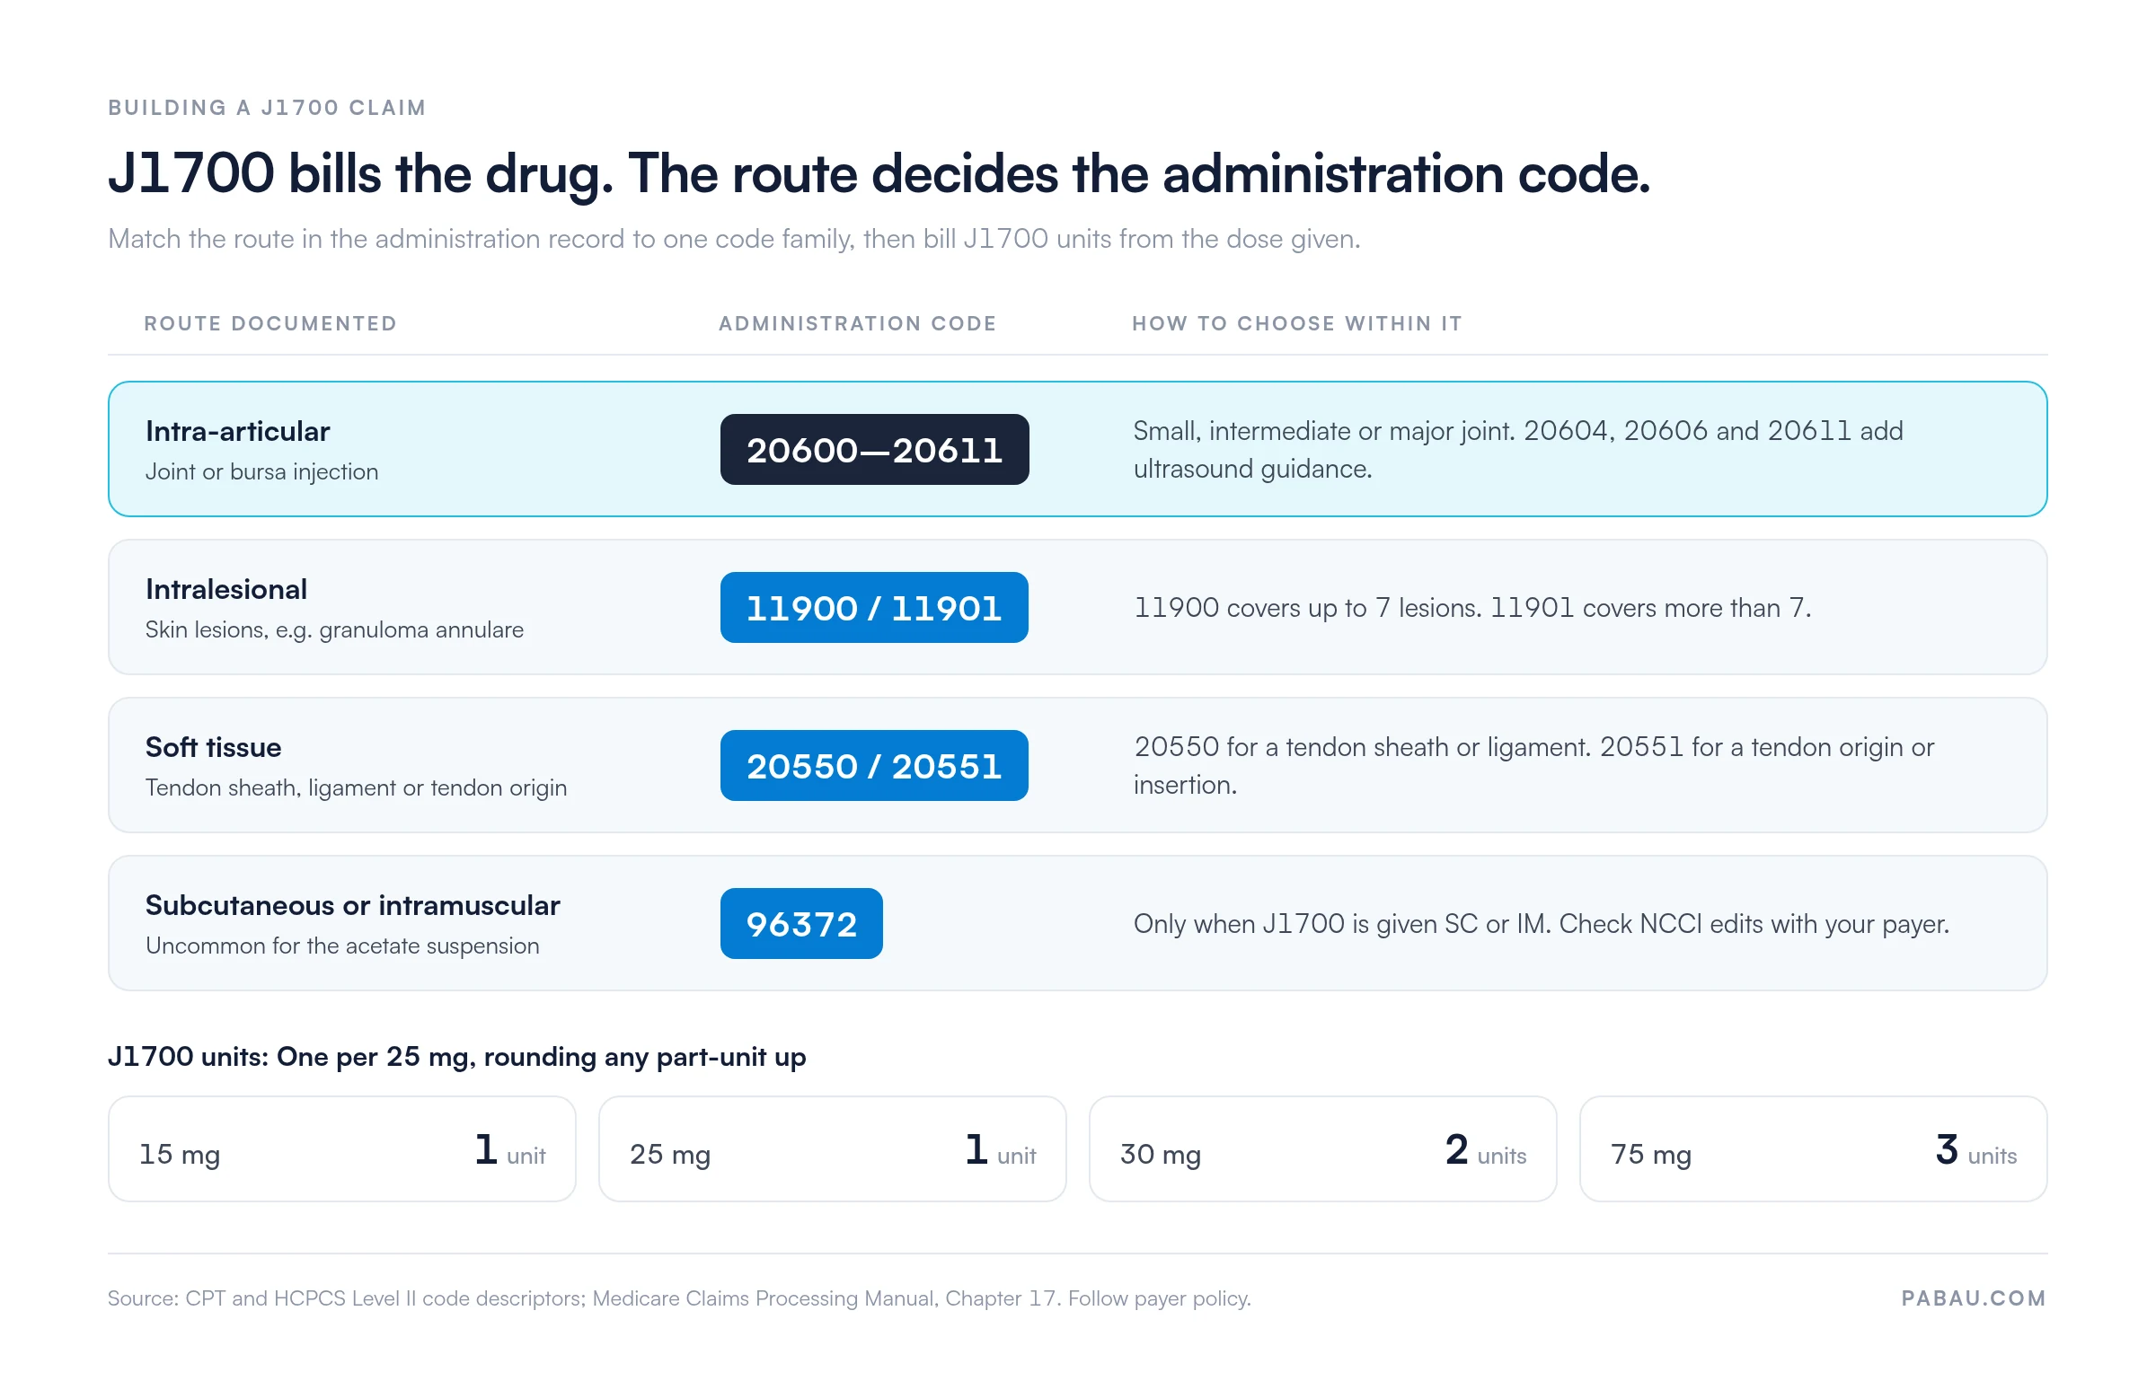Select the Subcutaneous or intramuscular heading
The height and width of the screenshot is (1390, 2156).
352,905
